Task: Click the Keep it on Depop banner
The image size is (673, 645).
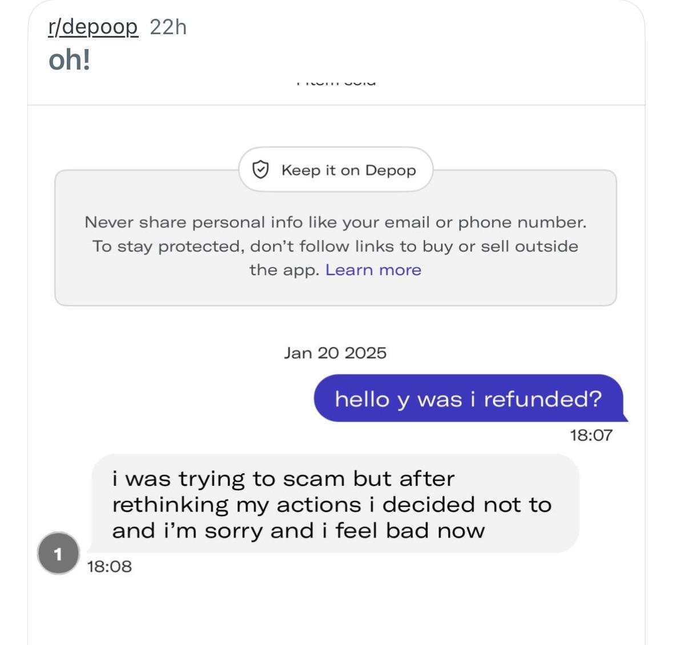Action: pyautogui.click(x=336, y=169)
